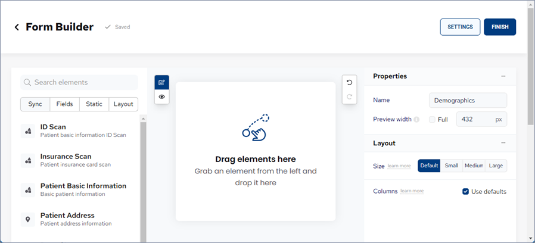Click the undo arrow icon

pyautogui.click(x=349, y=82)
